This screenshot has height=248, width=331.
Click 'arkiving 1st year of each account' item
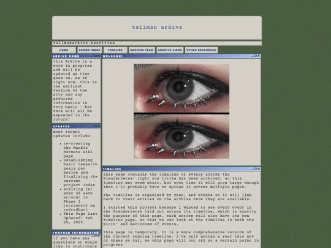(x=79, y=199)
